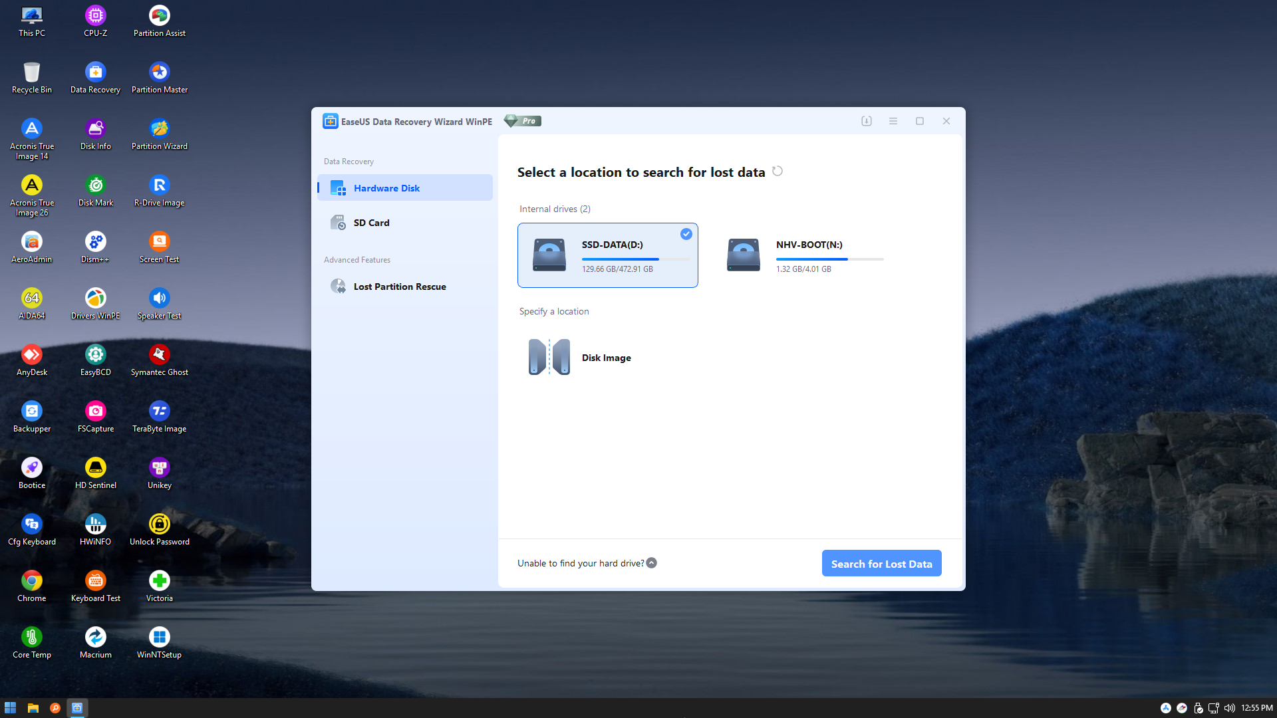Launch Data Recovery desktop shortcut
1277x718 pixels.
96,78
